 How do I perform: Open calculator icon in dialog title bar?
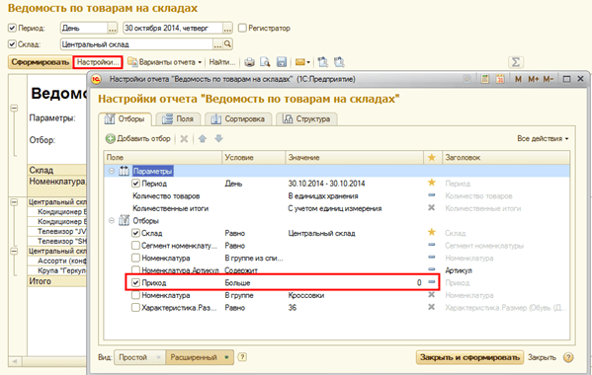485,79
